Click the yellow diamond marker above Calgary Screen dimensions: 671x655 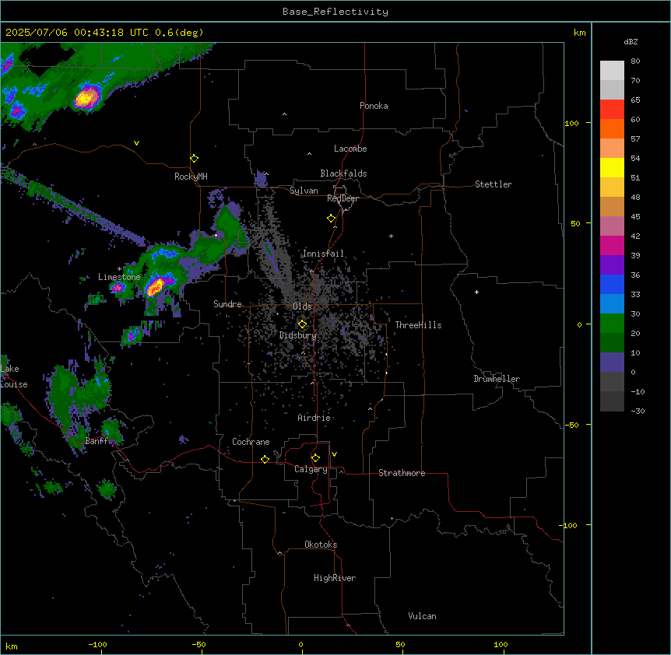pyautogui.click(x=315, y=458)
